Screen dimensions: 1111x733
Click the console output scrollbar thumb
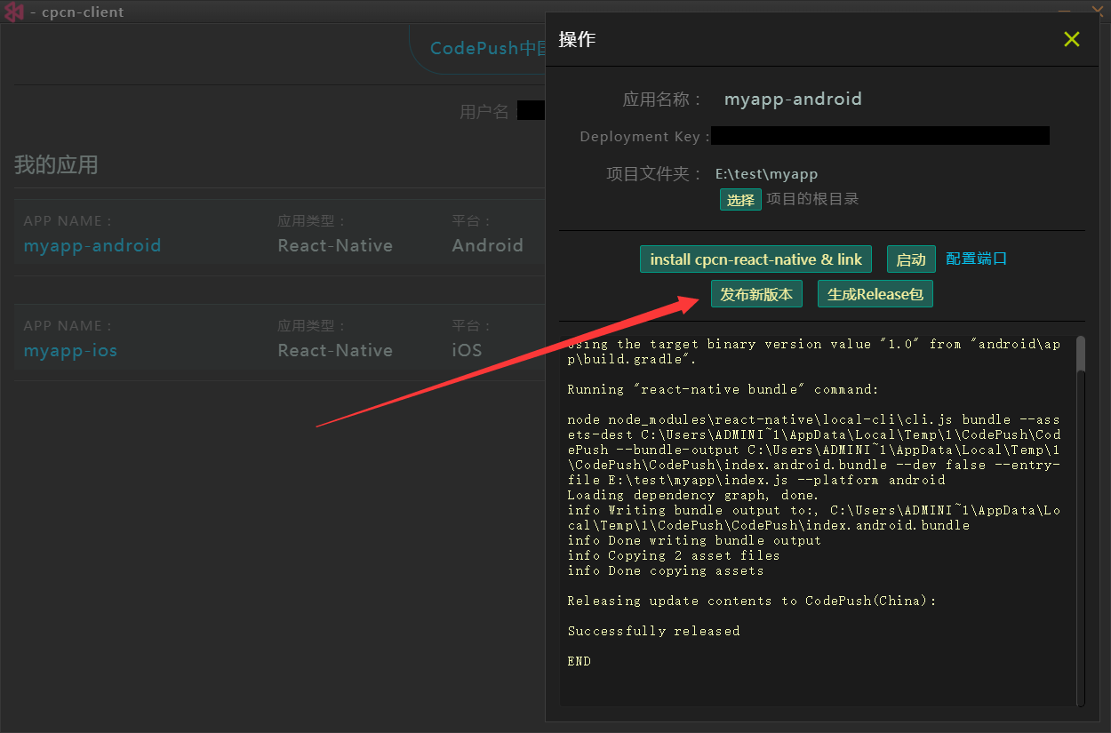1080,354
